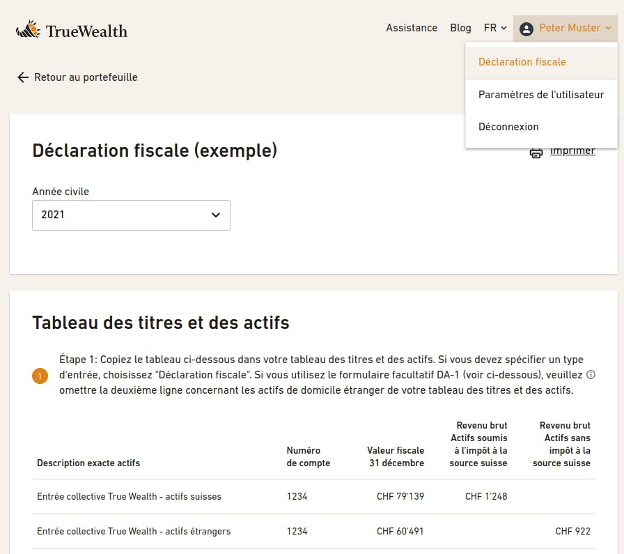Screen dimensions: 624x554
Task: Click header Revenu brut Actifs sans impôt
Action: coord(561,444)
